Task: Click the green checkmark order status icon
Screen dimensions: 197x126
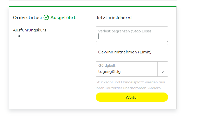Action: 46,18
